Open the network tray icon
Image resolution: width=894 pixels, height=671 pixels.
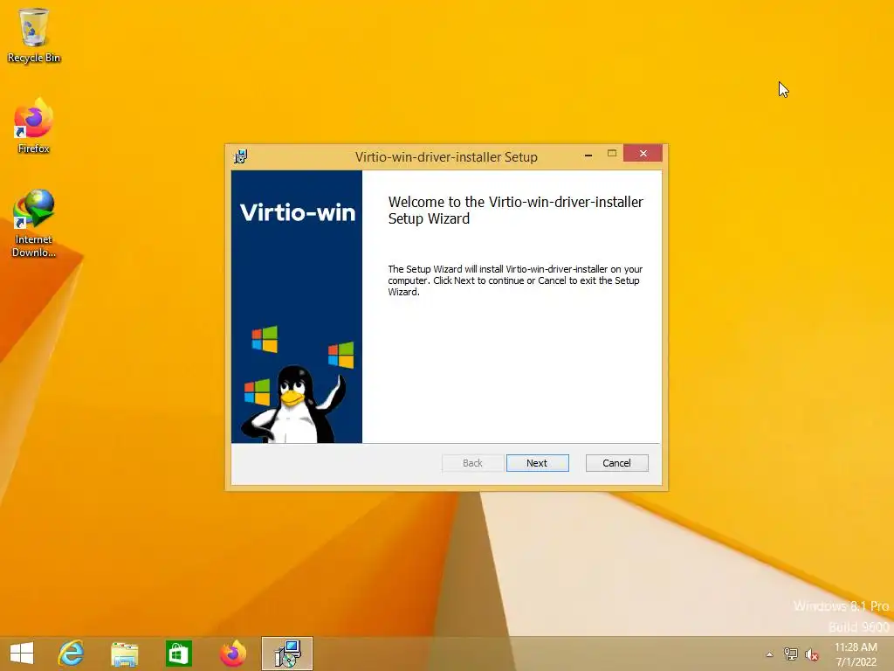[x=791, y=654]
